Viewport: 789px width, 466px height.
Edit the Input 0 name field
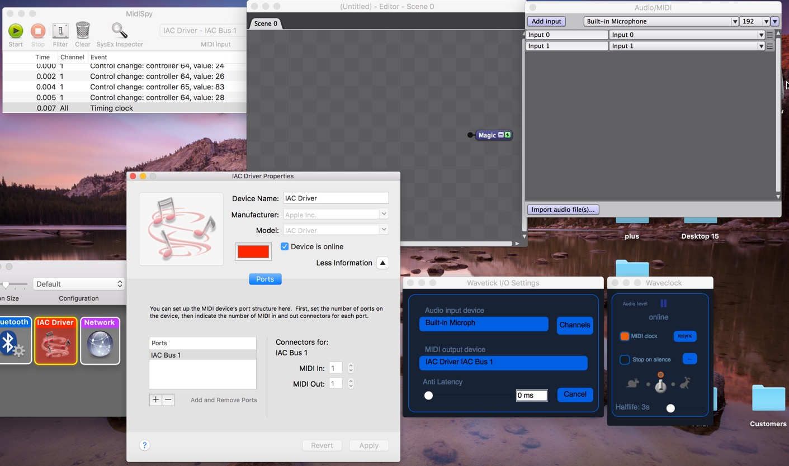[x=567, y=35]
